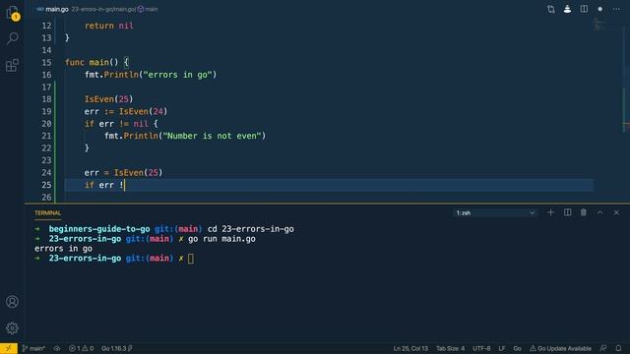Click on "if err !" current line

pyautogui.click(x=104, y=185)
